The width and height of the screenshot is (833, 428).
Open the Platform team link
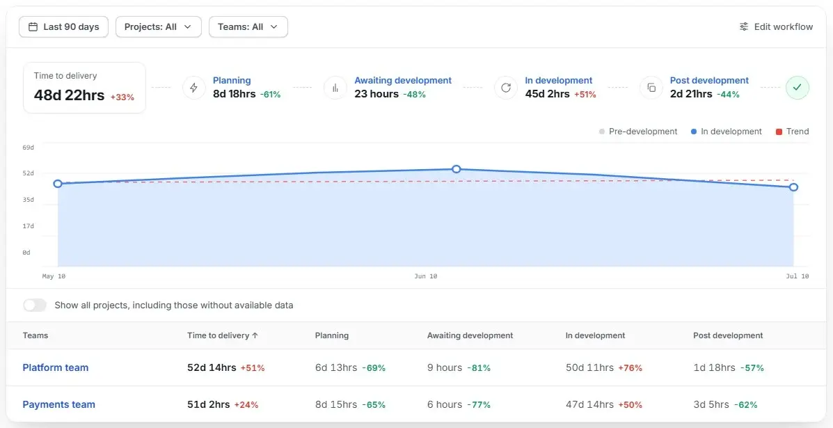55,367
